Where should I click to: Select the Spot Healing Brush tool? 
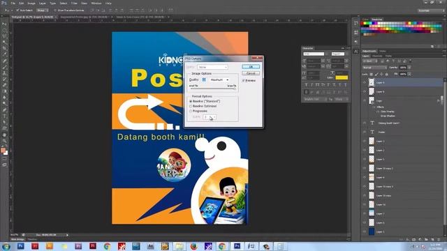(x=4, y=61)
